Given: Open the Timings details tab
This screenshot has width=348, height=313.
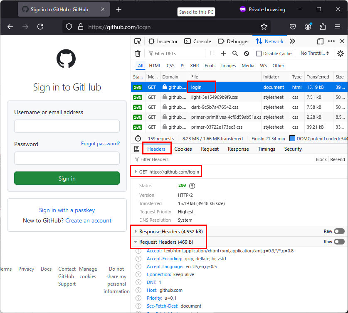Looking at the screenshot, I should click(267, 149).
